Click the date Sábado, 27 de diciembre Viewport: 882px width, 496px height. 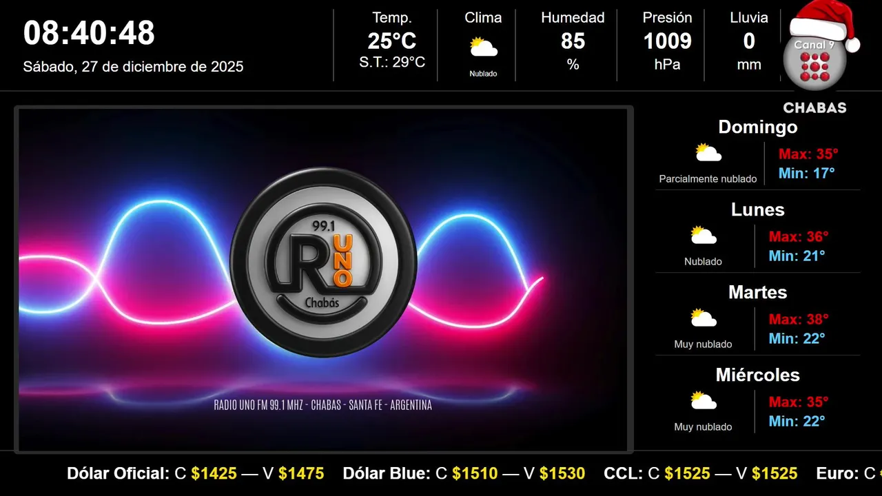133,67
